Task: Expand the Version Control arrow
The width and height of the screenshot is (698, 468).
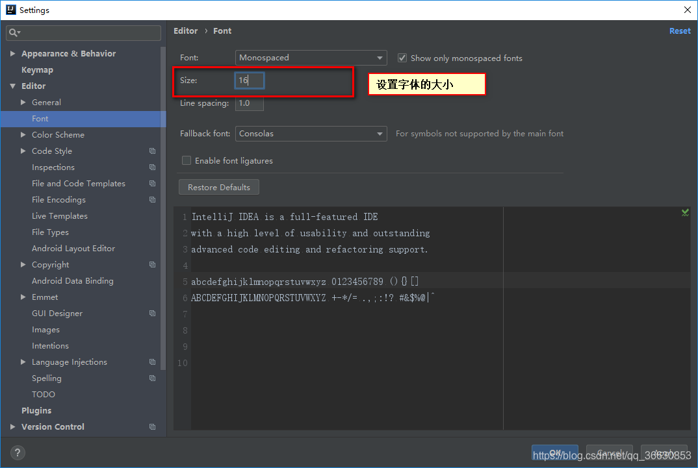Action: (x=12, y=426)
